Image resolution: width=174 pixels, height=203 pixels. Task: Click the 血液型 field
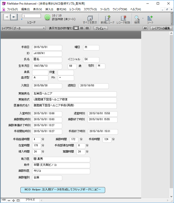coord(40,78)
